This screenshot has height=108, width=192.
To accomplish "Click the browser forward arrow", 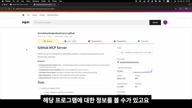I will pos(6,9).
